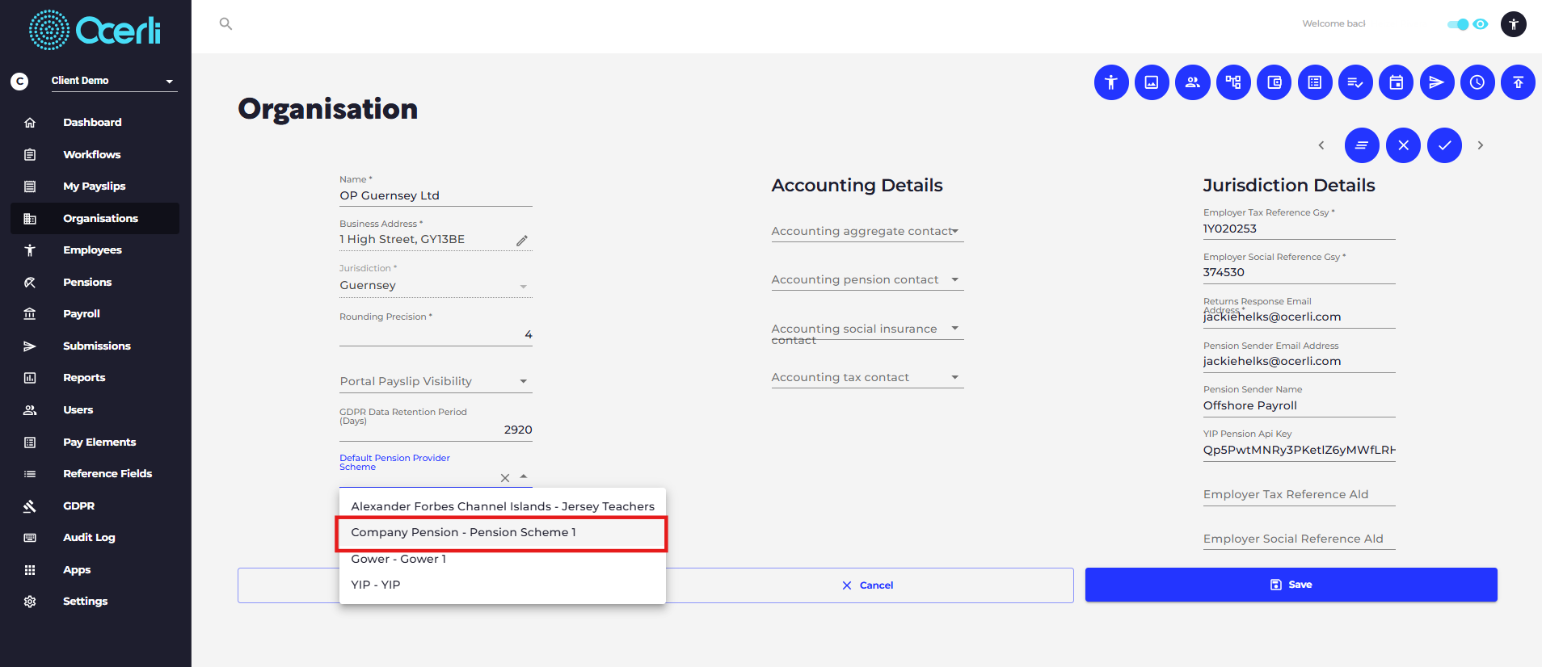
Task: Open Accounting tax contact dropdown
Action: point(867,378)
